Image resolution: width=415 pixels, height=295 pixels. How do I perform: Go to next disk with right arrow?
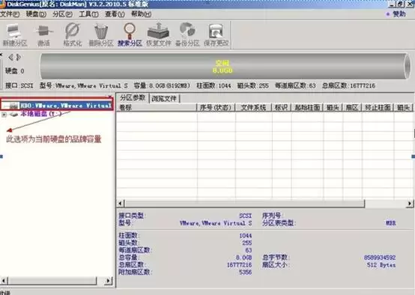19,57
